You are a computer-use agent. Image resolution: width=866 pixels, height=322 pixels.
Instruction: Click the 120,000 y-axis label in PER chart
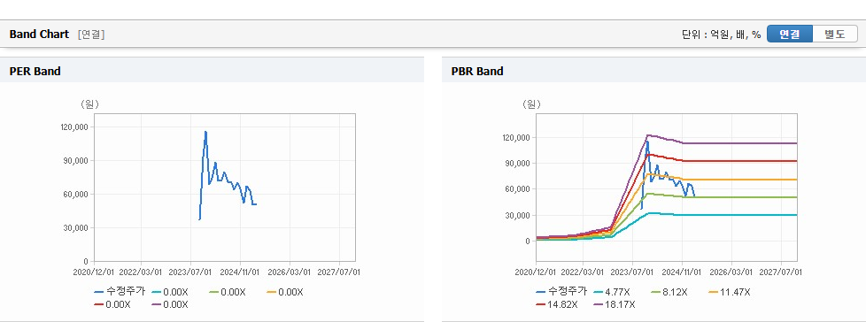click(74, 126)
